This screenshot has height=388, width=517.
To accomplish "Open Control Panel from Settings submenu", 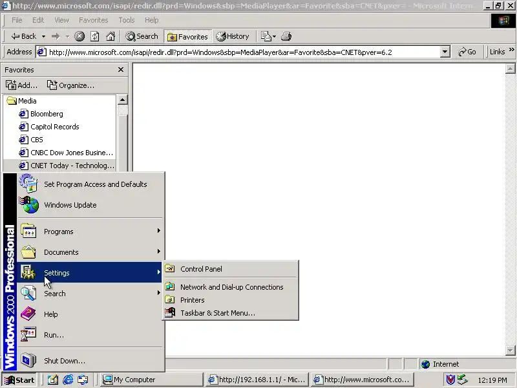I will tap(231, 269).
